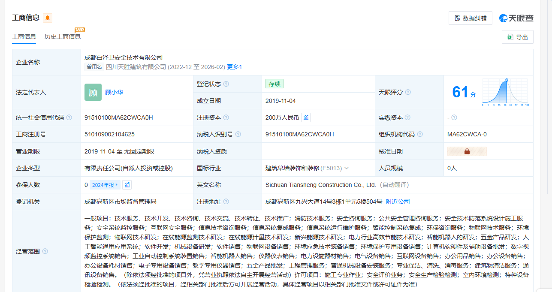Click the 导出 export button
Screen dimensions: 552x292
point(517,37)
